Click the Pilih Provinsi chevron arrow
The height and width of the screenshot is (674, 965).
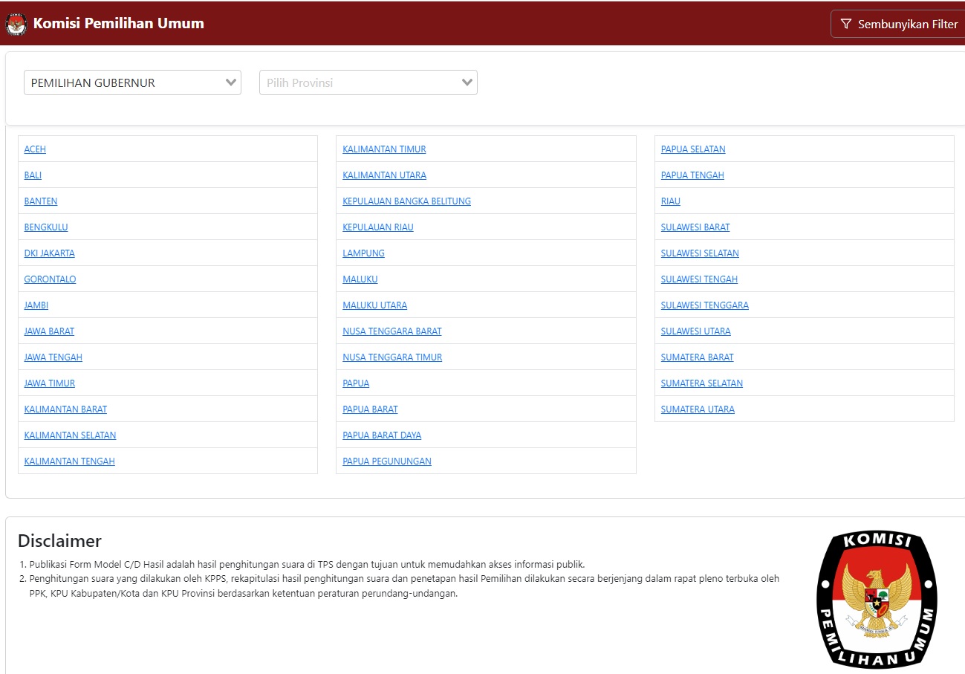pos(467,82)
